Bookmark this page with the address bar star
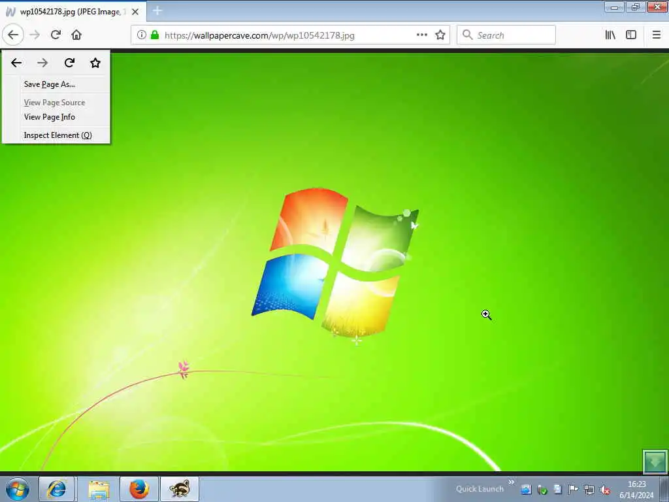669x502 pixels. (x=440, y=35)
